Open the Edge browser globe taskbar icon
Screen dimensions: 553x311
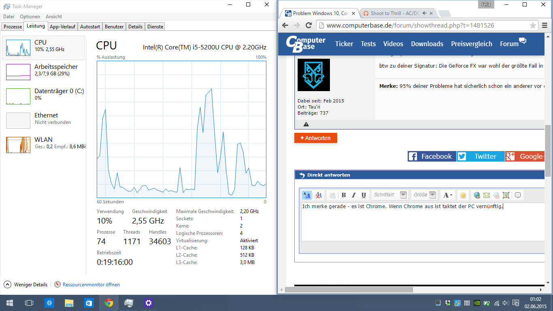[x=49, y=303]
